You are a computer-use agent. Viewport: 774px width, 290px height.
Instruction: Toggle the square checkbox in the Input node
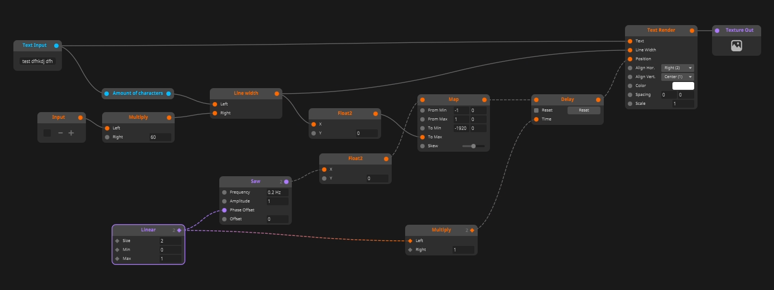click(x=47, y=133)
